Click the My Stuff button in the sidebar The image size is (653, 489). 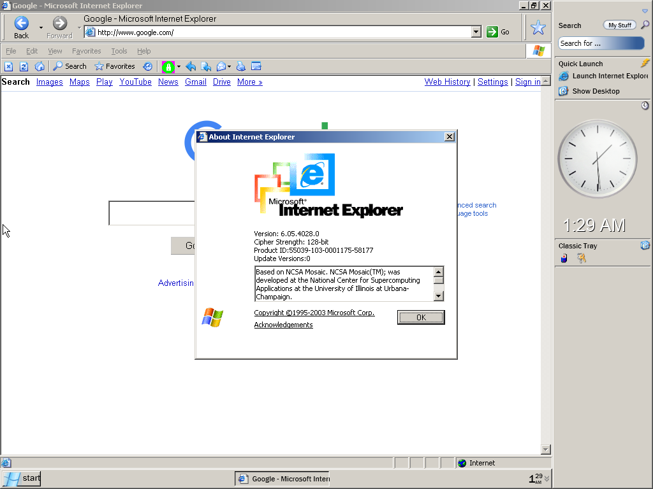(x=620, y=25)
